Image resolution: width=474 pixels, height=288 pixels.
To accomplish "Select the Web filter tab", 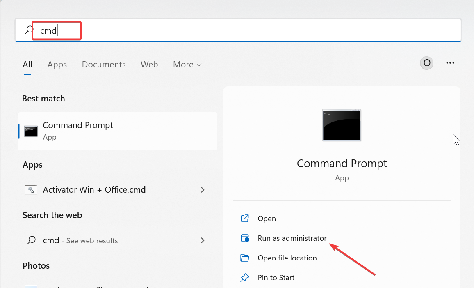I will click(x=149, y=65).
